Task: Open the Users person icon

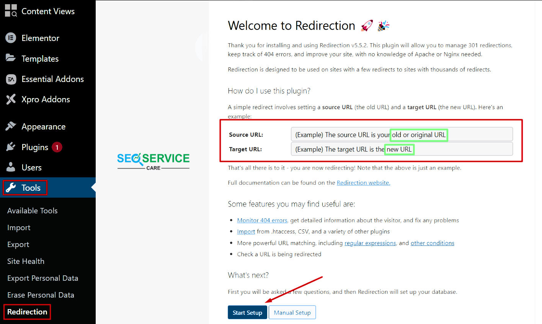Action: pos(11,167)
